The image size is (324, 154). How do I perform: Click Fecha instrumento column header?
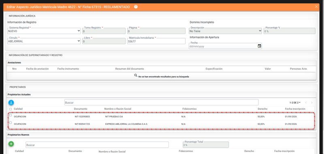[68, 69]
